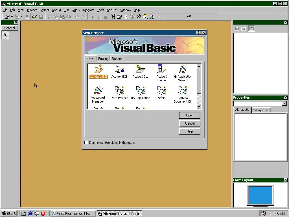The width and height of the screenshot is (289, 217).
Task: Select the ActiveX DLL project type
Action: (x=140, y=72)
